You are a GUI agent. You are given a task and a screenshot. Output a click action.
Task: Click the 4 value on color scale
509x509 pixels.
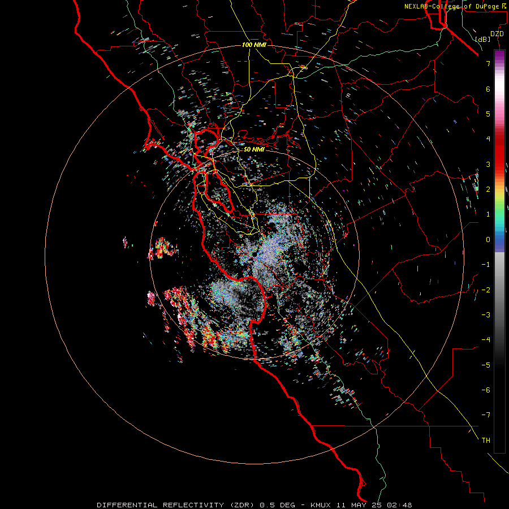click(x=488, y=139)
